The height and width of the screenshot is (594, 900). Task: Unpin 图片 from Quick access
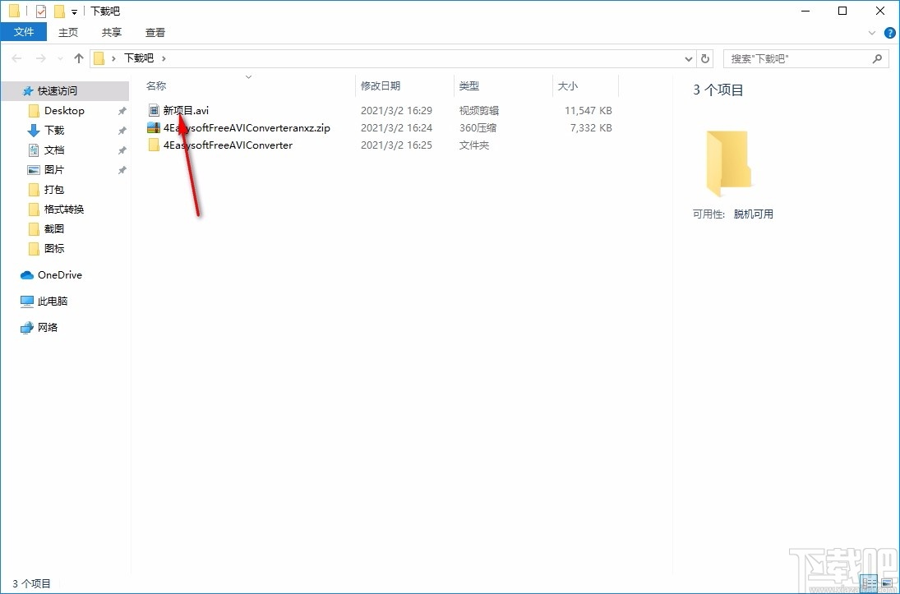[x=121, y=169]
